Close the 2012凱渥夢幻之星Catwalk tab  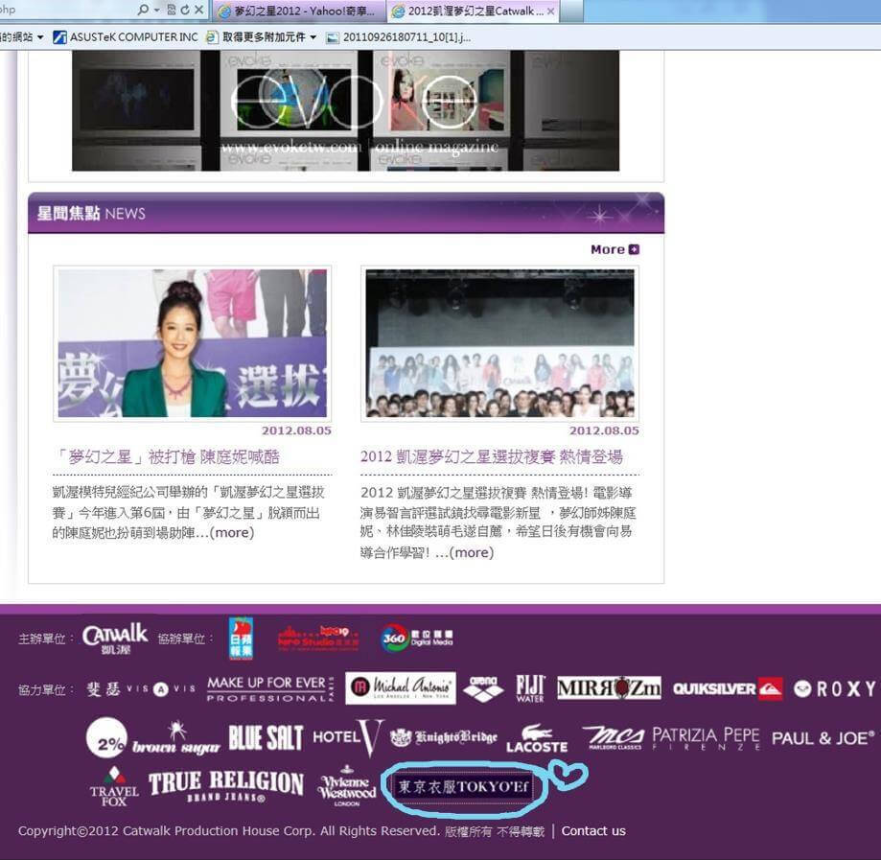coord(550,12)
